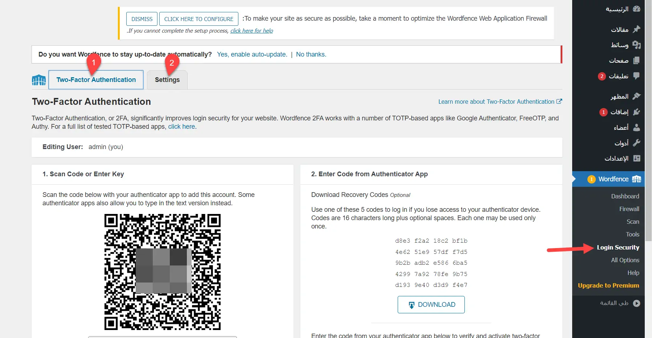
Task: Click the tools wrench icon
Action: [636, 143]
